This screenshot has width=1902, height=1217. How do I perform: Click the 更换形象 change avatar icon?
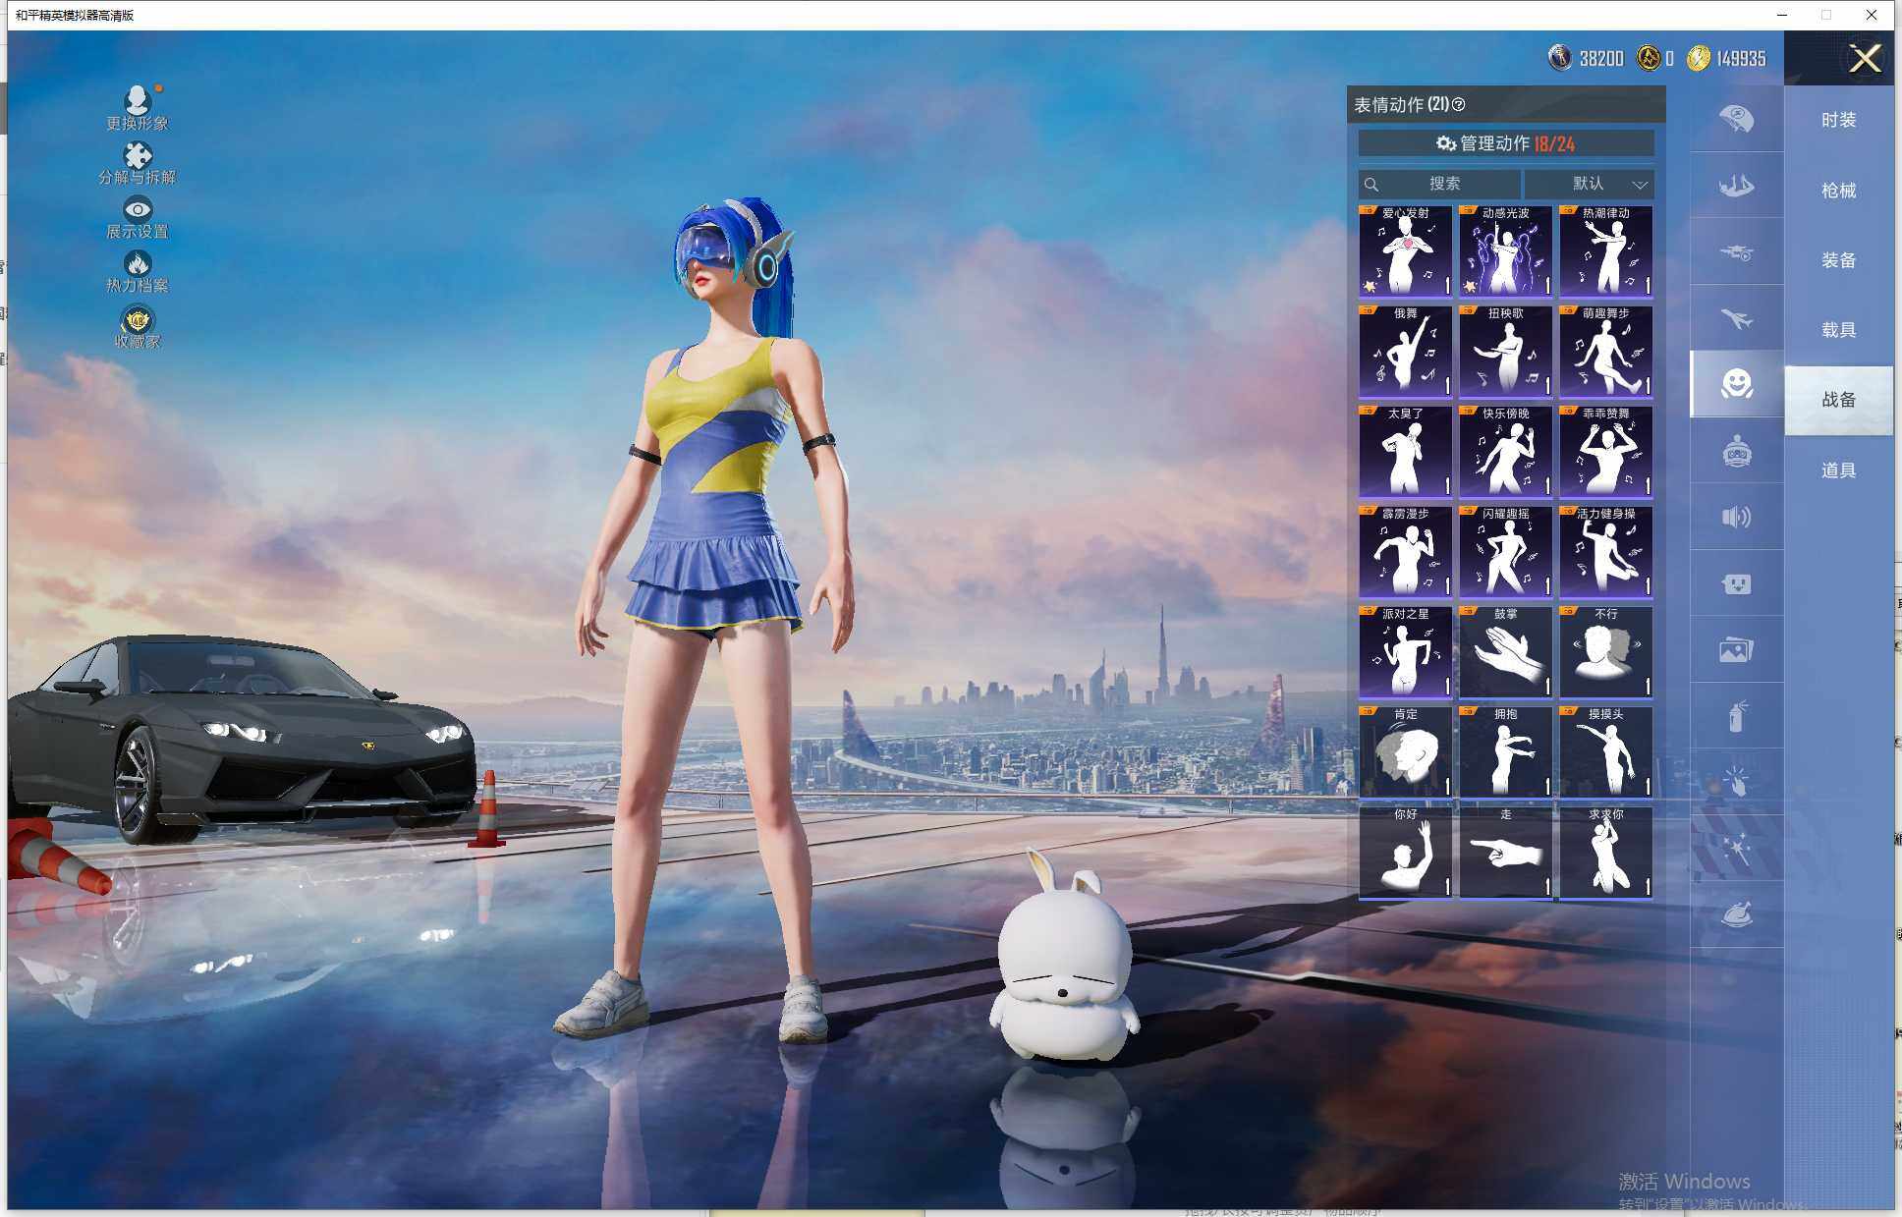pyautogui.click(x=138, y=101)
